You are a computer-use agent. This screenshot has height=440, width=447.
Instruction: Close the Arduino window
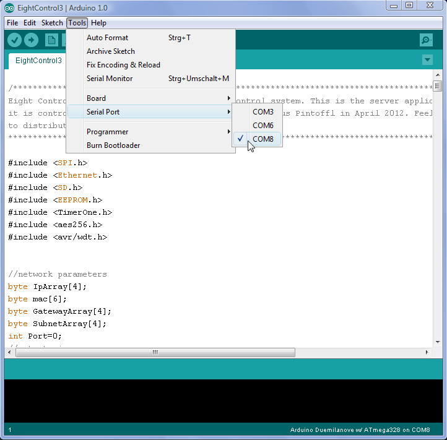(430, 6)
